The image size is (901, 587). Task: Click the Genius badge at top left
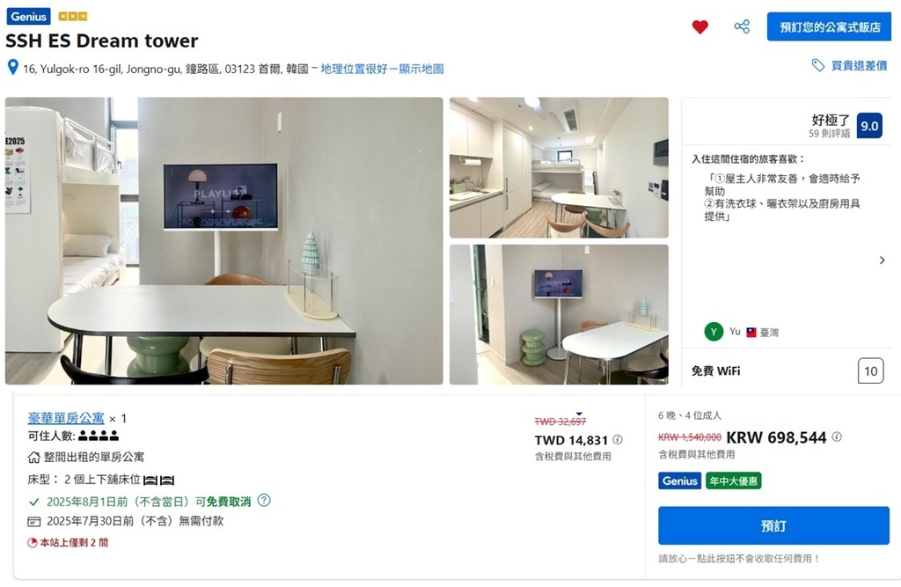pos(29,16)
